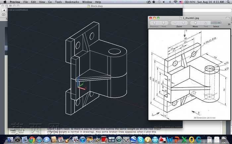Open the Help menu
Image resolution: width=232 pixels, height=144 pixels.
98,2
